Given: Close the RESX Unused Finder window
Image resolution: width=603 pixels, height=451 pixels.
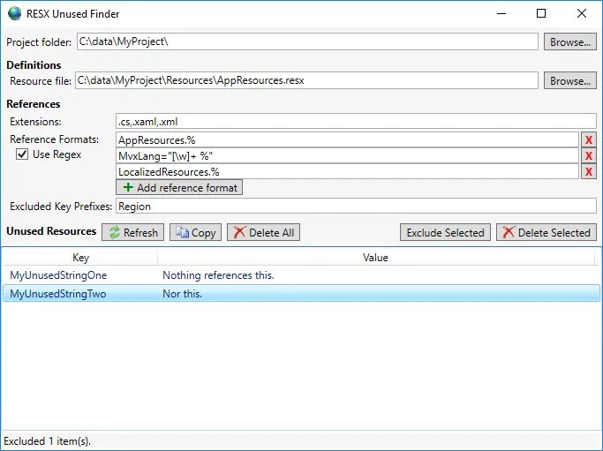Looking at the screenshot, I should click(x=582, y=13).
